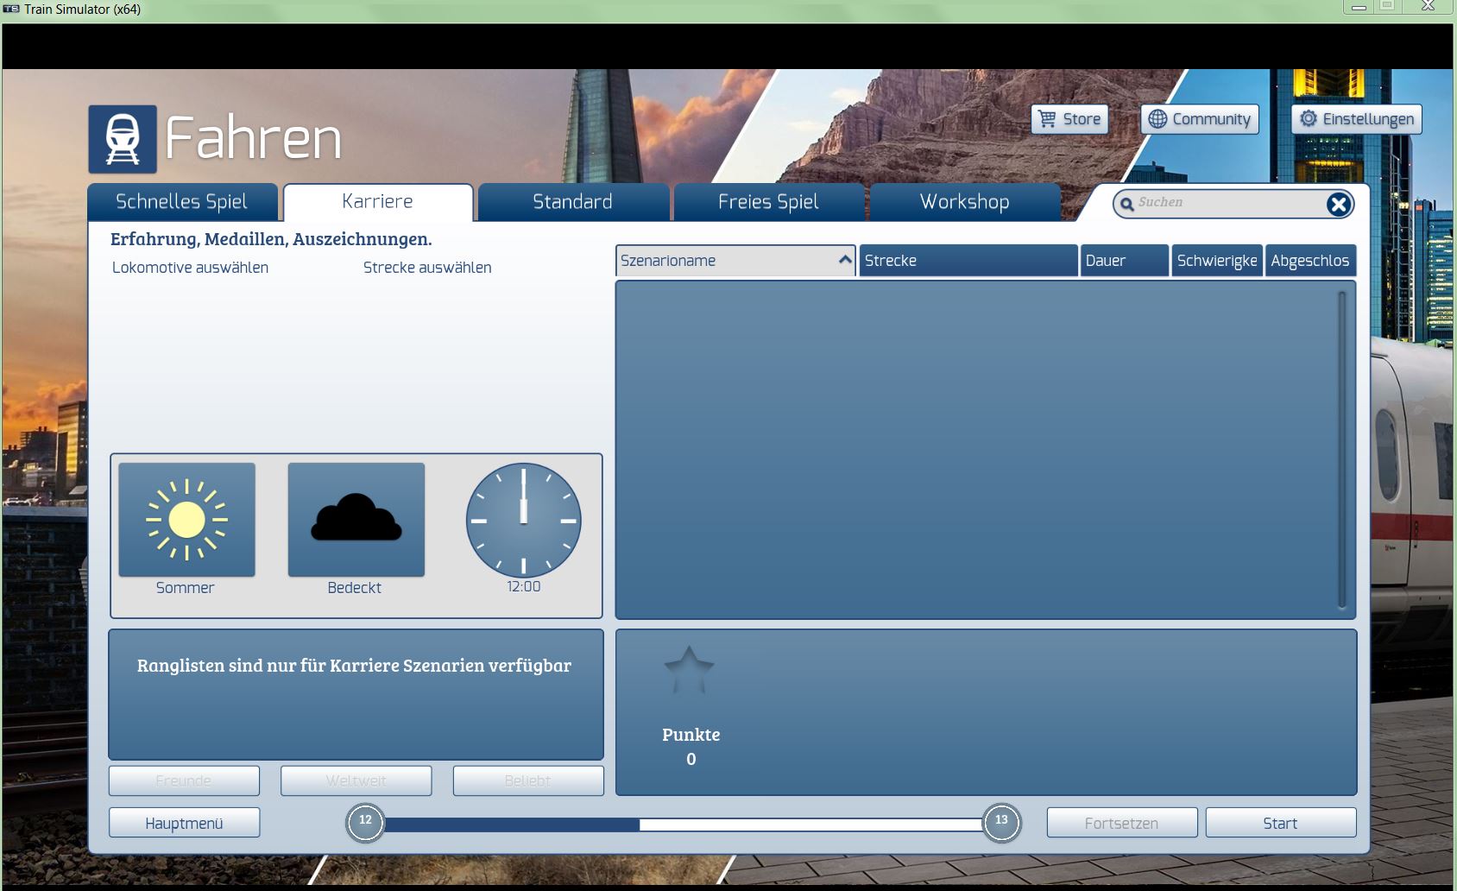Set the time using the clock icon
1457x891 pixels.
(523, 520)
